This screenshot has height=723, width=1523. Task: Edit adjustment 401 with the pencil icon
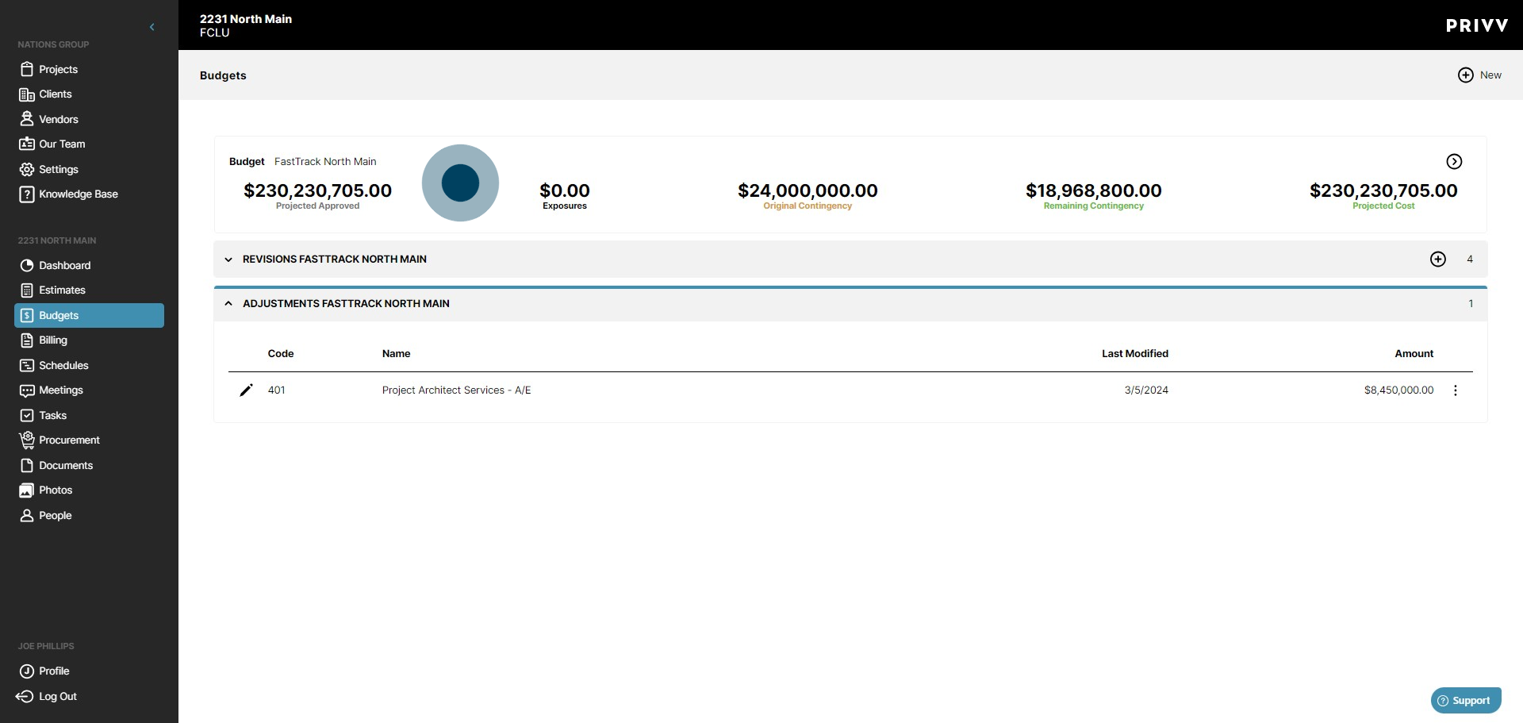246,390
